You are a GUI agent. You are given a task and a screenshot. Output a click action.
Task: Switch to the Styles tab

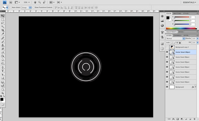(x=186, y=14)
